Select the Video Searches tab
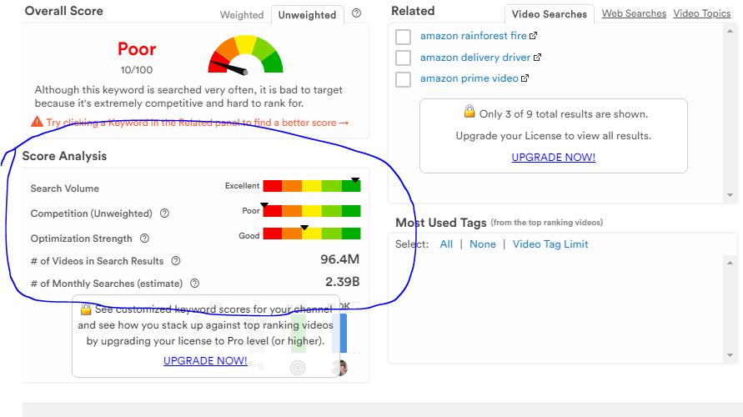The width and height of the screenshot is (743, 417). click(x=550, y=14)
